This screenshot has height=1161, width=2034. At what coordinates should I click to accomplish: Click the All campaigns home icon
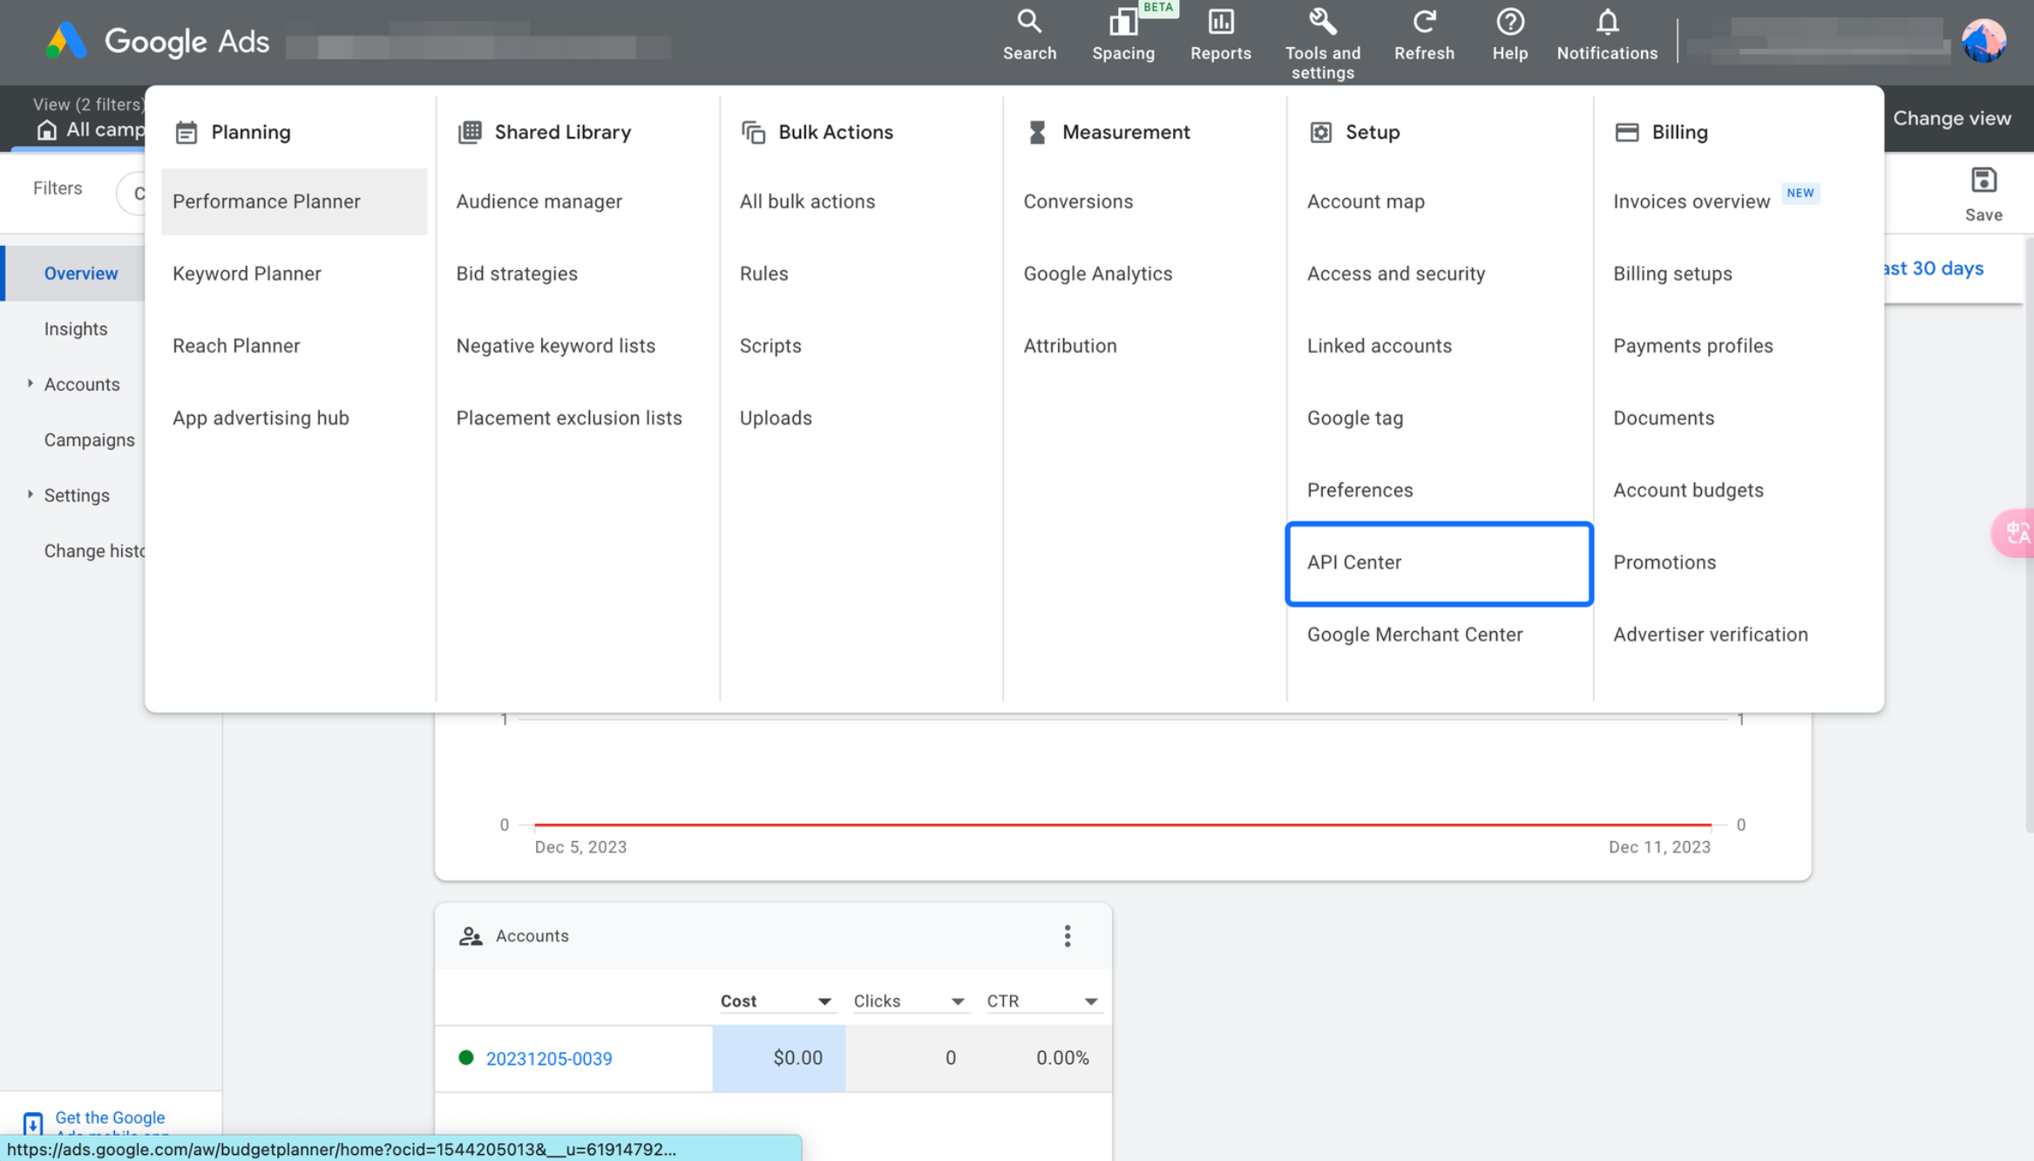tap(47, 130)
